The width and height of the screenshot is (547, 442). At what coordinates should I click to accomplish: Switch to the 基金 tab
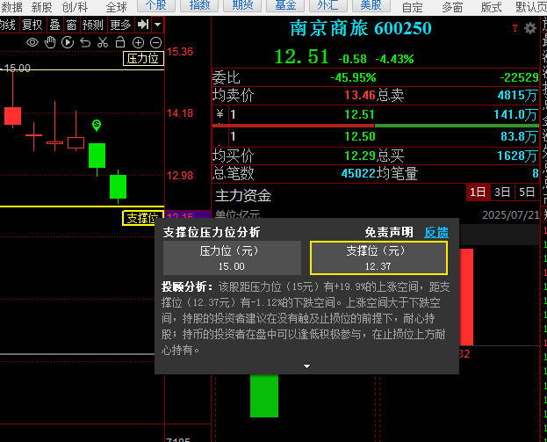coord(285,5)
